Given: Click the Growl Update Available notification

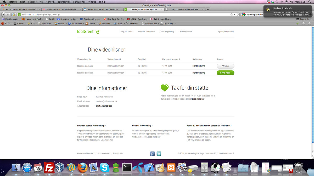Looking at the screenshot, I should [288, 11].
